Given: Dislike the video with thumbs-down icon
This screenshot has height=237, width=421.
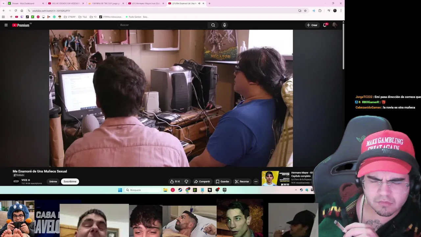Looking at the screenshot, I should tap(186, 181).
